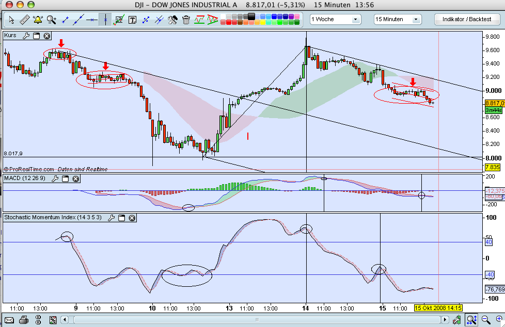Click the '-12,375' MACD value label
The width and height of the screenshot is (505, 327).
click(495, 191)
